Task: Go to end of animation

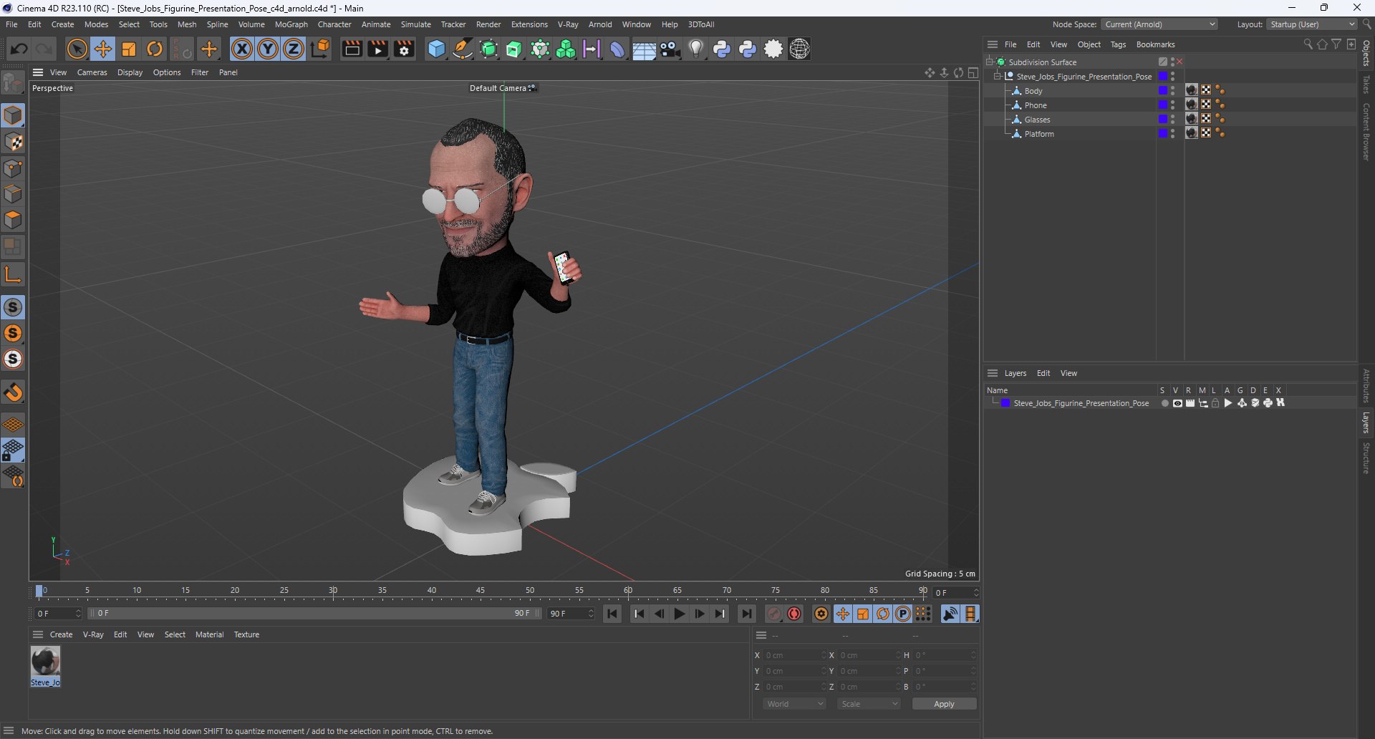Action: [x=747, y=614]
